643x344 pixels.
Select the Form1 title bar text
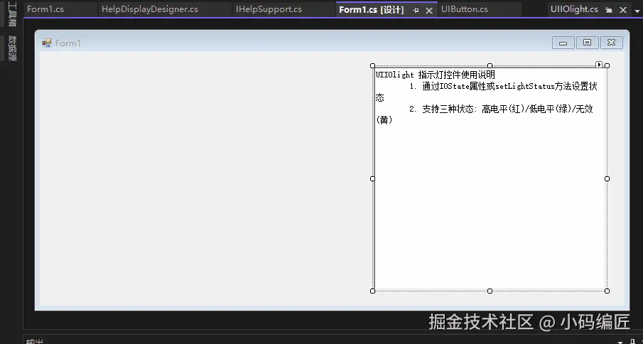tap(68, 43)
